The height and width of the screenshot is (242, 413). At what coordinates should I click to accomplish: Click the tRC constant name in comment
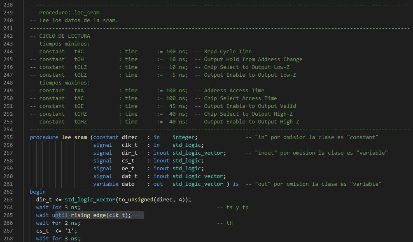point(79,52)
